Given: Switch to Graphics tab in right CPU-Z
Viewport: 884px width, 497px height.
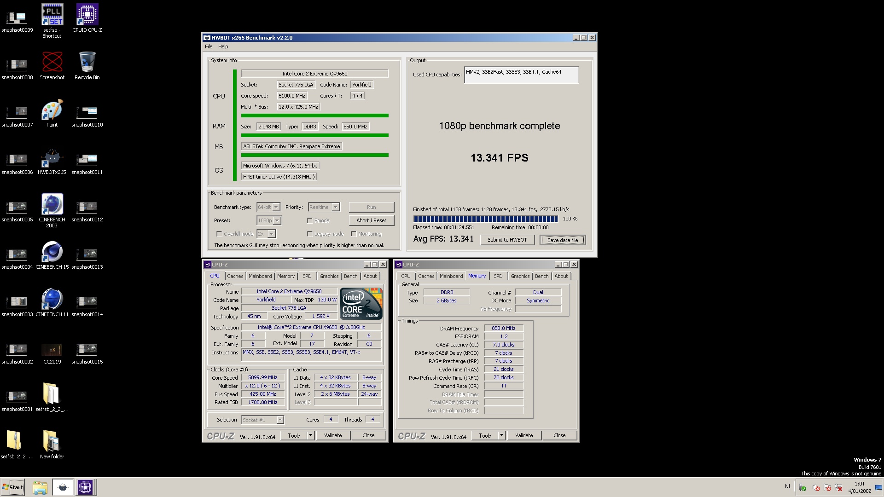Looking at the screenshot, I should 520,276.
